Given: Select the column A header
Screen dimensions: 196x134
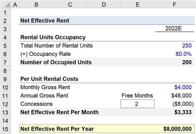Looking at the screenshot, I should pos(15,4).
